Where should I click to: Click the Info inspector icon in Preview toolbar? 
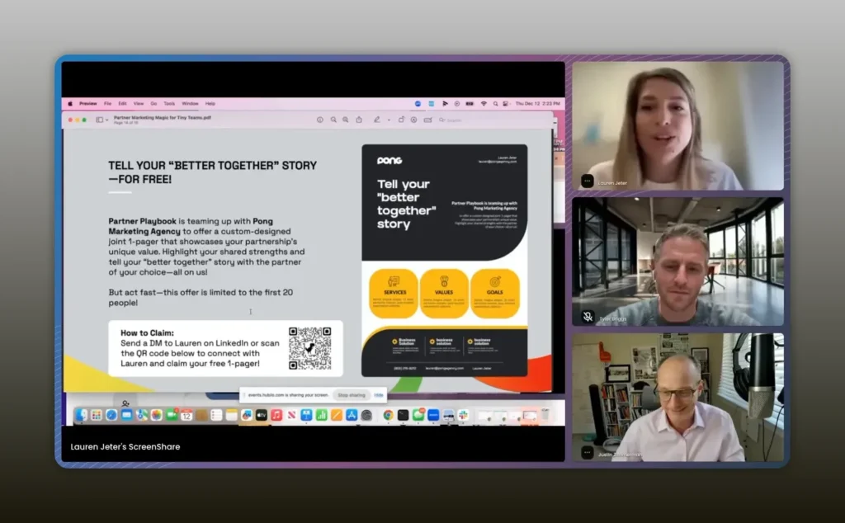pyautogui.click(x=320, y=120)
